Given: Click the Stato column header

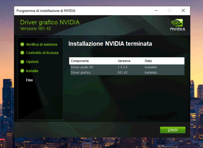Looking at the screenshot, I should [x=148, y=61].
